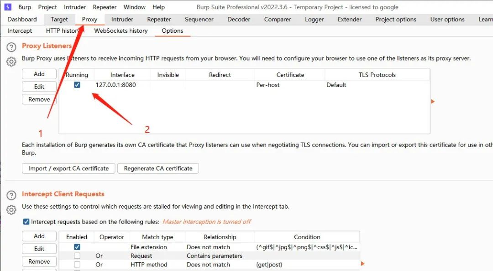Switch to the Target tab
This screenshot has height=271, width=493.
(59, 20)
